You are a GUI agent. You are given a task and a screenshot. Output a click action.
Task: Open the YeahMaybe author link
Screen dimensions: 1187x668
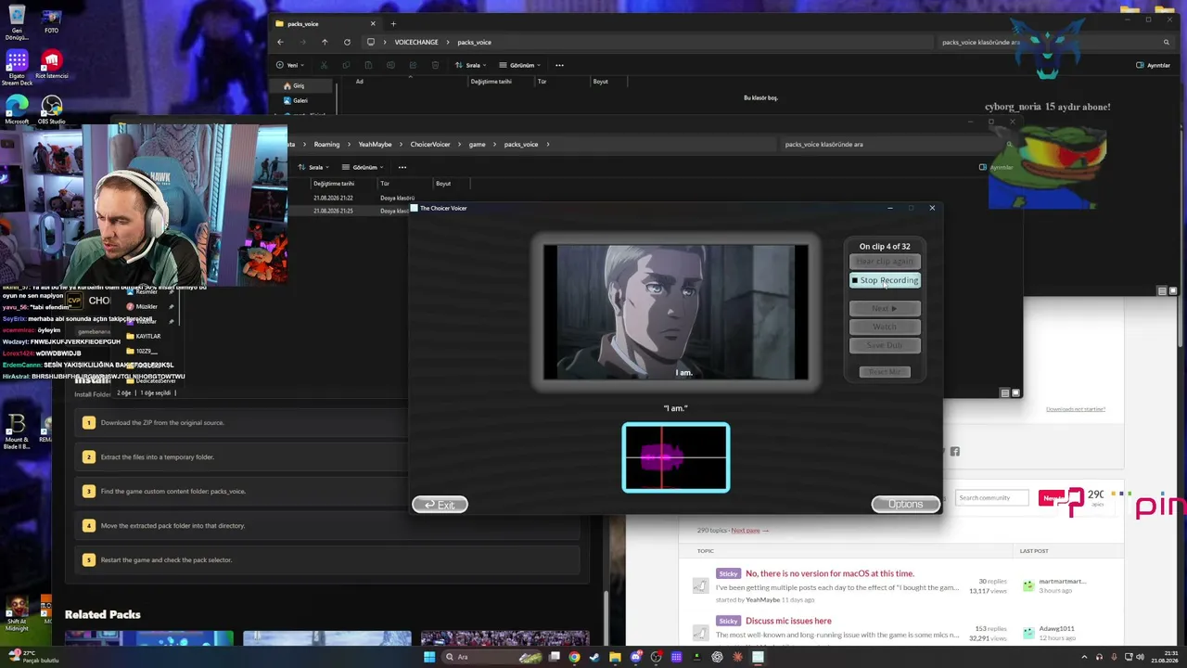click(x=763, y=600)
